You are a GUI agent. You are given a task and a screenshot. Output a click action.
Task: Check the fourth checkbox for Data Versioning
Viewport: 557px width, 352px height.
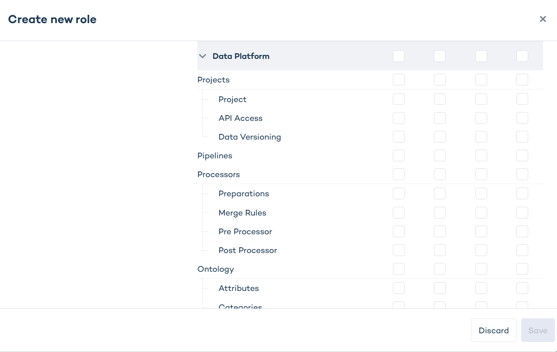coord(522,137)
